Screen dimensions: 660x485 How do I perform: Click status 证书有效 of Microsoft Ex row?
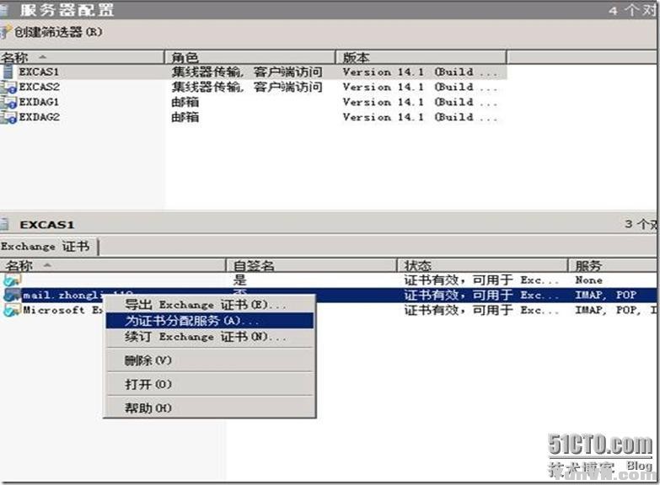click(481, 311)
